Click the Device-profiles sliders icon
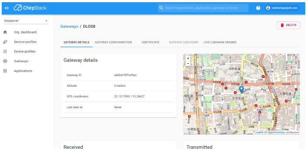 click(5, 52)
